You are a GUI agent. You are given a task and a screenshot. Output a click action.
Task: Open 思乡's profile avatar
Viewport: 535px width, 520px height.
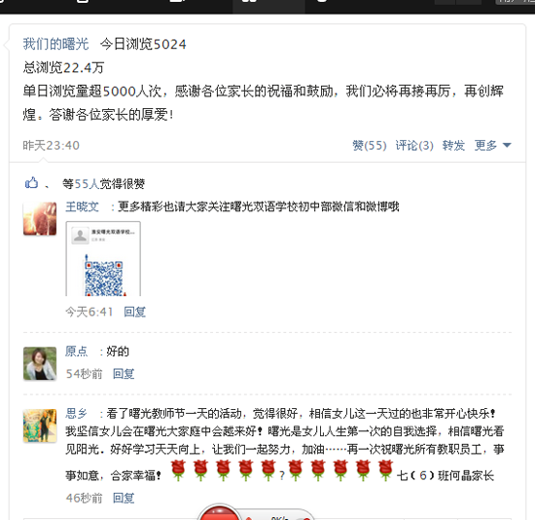click(40, 426)
